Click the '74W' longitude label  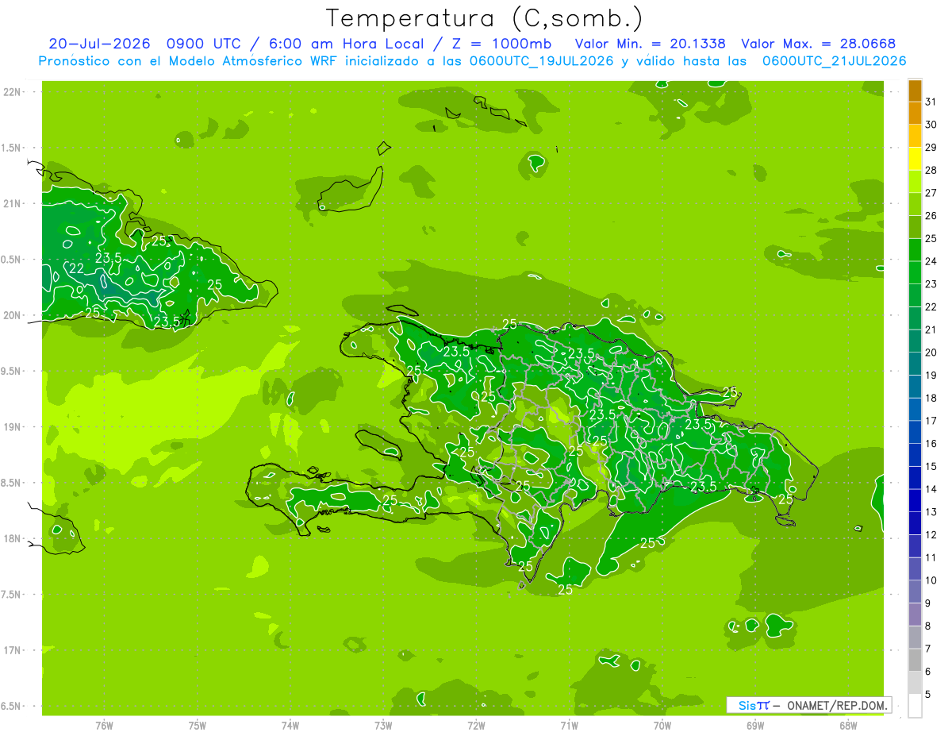pos(290,726)
